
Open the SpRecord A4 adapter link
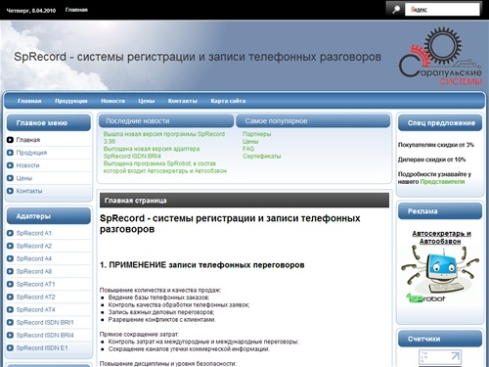34,258
